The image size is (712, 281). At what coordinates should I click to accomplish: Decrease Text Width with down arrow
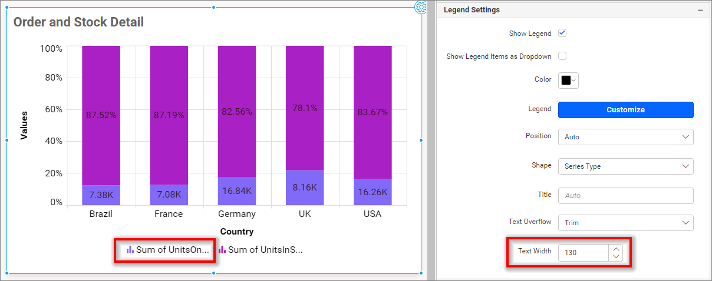coord(616,257)
